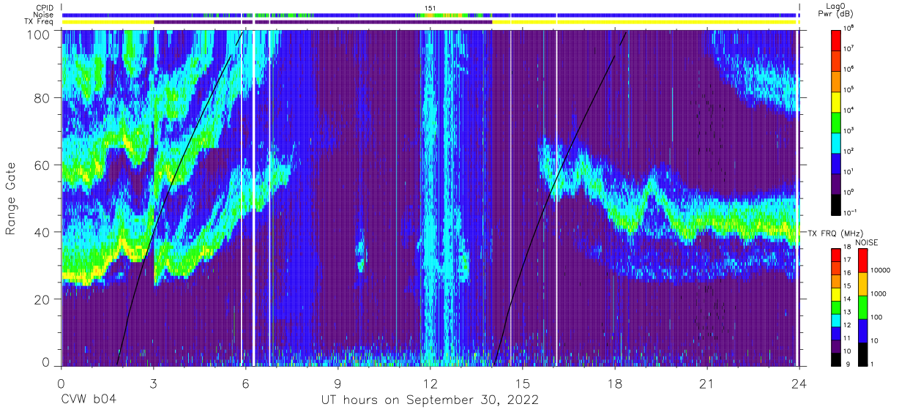Viewport: 899px width, 415px height.
Task: Click the x-axis tick label 15
Action: [x=523, y=383]
